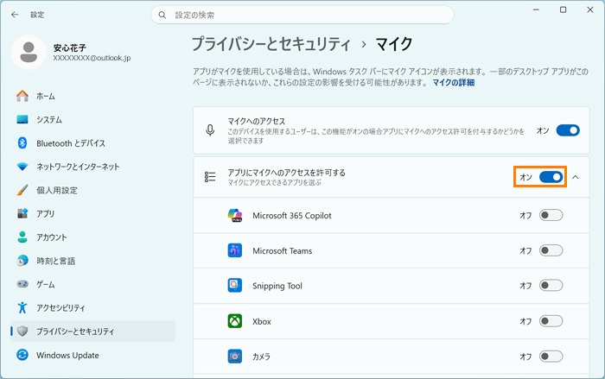Click the プライバシーとセキュリティ sidebar label
The image size is (605, 379).
75,332
